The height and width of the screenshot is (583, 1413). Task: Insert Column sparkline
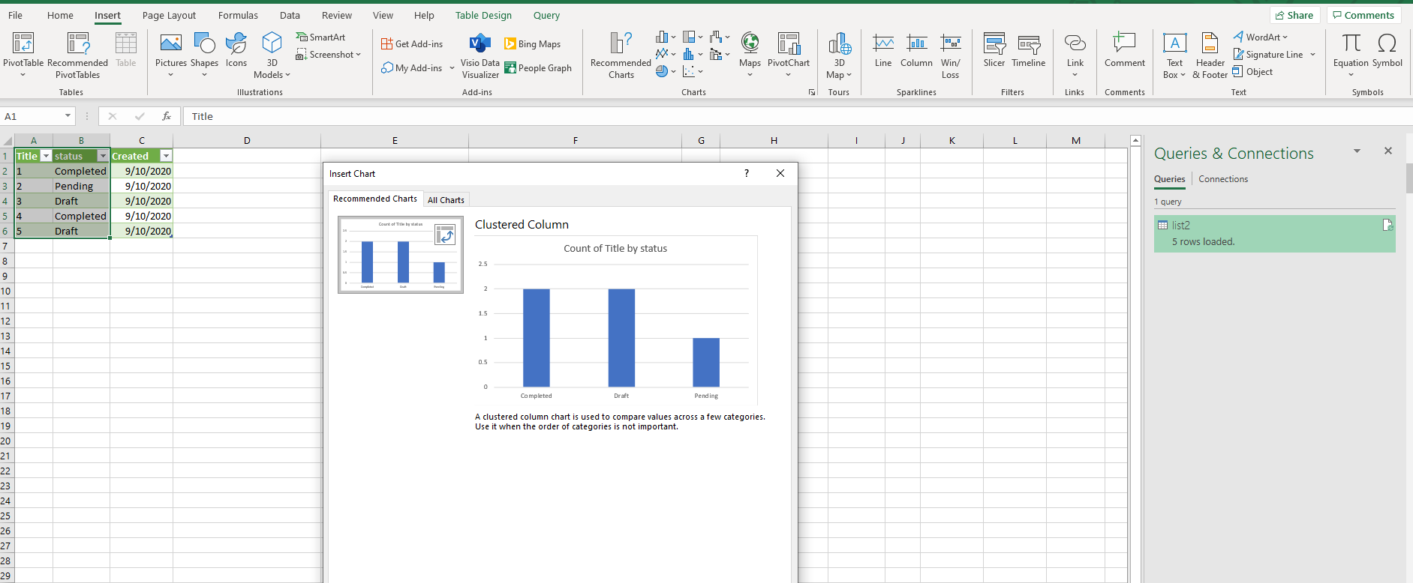(916, 51)
